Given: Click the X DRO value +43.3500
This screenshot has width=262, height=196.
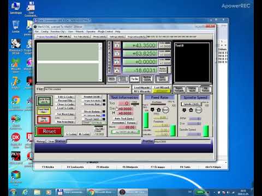Looking at the screenshot, I should pos(140,45).
